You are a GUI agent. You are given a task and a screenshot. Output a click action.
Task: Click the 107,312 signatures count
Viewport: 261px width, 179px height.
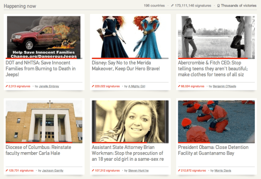[107, 170]
